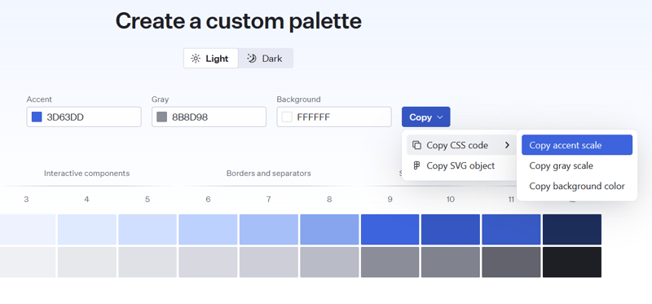Switch to Light mode
The image size is (652, 304).
pyautogui.click(x=211, y=58)
